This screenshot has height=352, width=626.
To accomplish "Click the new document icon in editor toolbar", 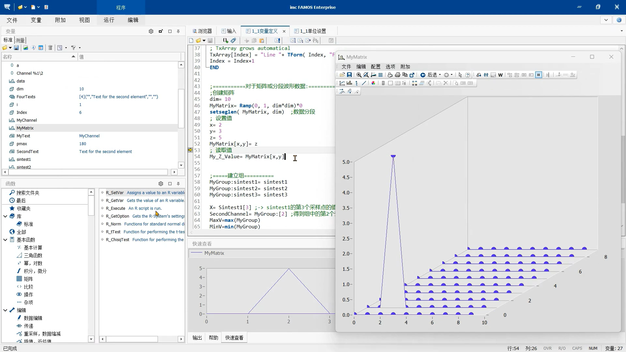I will click(x=191, y=40).
